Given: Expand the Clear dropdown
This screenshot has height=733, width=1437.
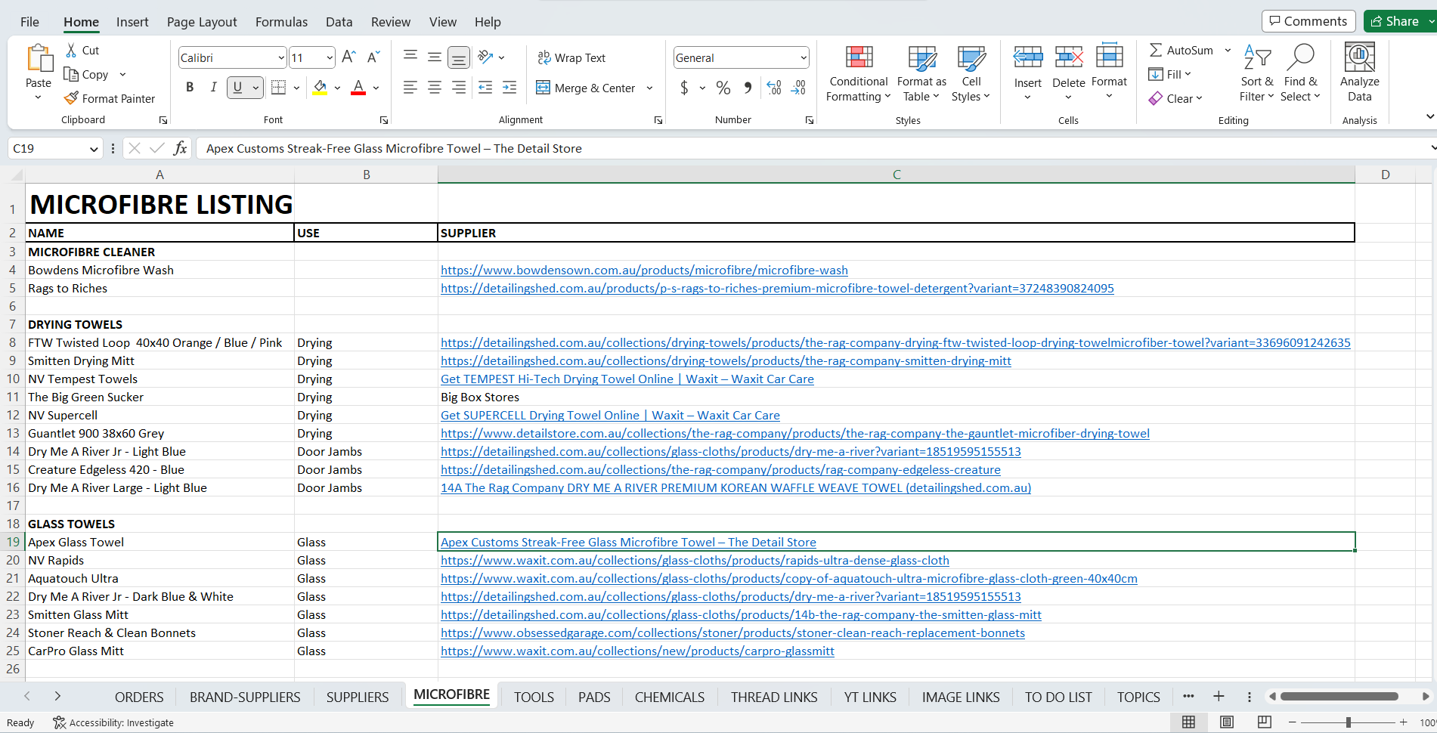Looking at the screenshot, I should [x=1199, y=98].
